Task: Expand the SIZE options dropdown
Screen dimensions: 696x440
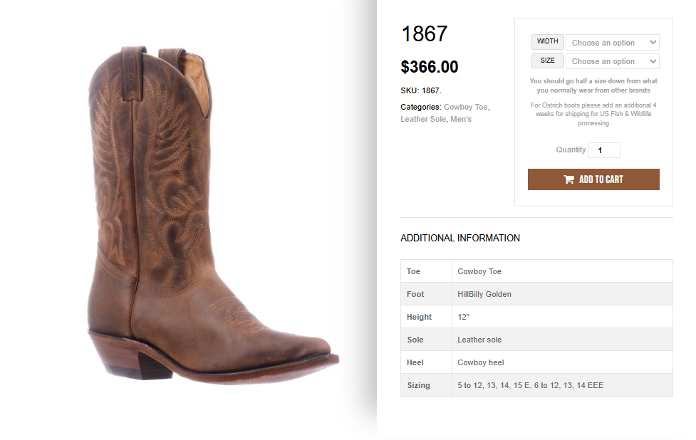Action: (612, 61)
